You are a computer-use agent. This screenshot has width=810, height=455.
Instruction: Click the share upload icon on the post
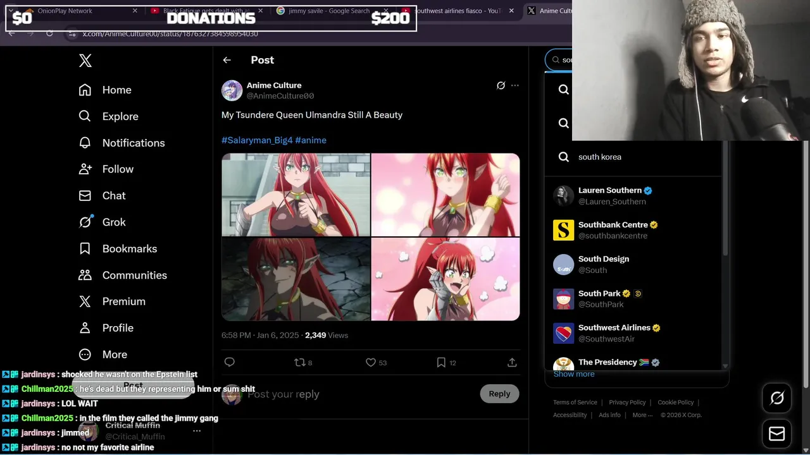512,362
